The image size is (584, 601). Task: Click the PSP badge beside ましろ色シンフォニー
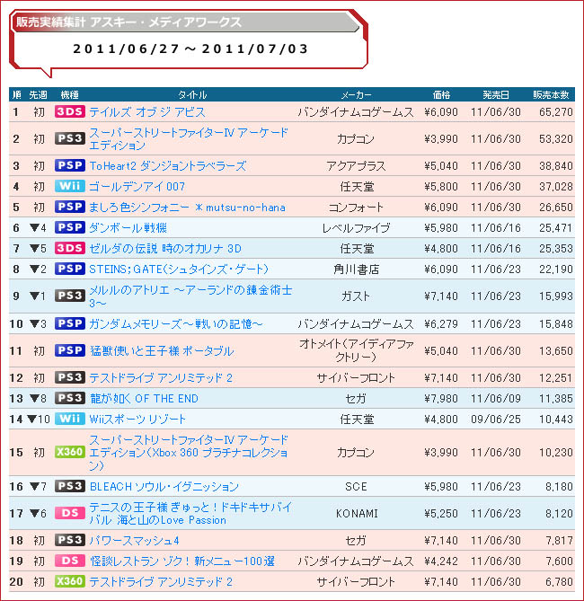(69, 207)
